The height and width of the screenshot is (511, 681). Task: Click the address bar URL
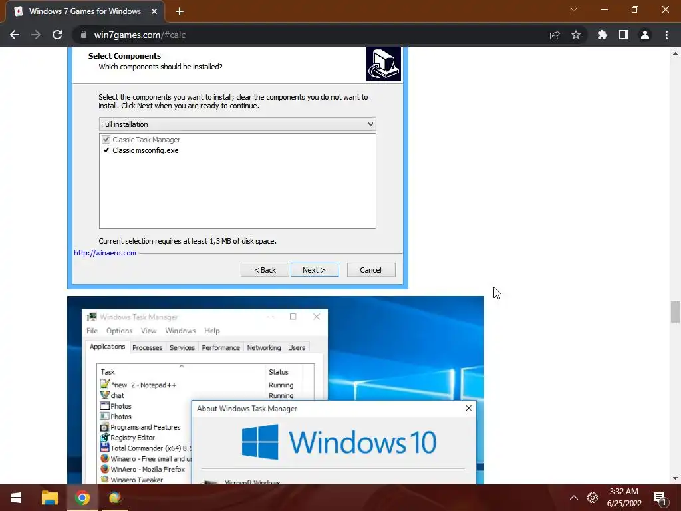140,35
